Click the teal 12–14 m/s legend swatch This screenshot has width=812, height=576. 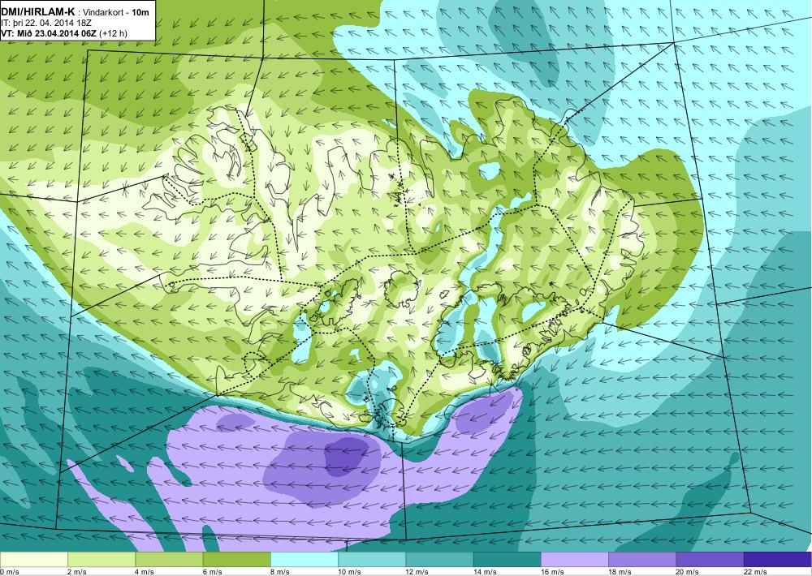tap(439, 560)
